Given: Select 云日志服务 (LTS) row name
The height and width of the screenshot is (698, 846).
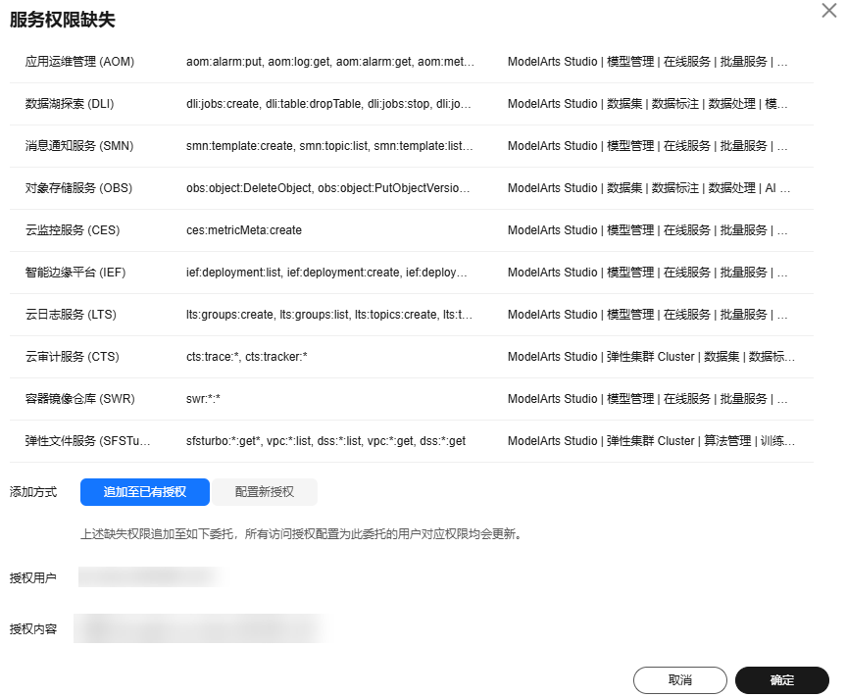Looking at the screenshot, I should click(x=71, y=314).
